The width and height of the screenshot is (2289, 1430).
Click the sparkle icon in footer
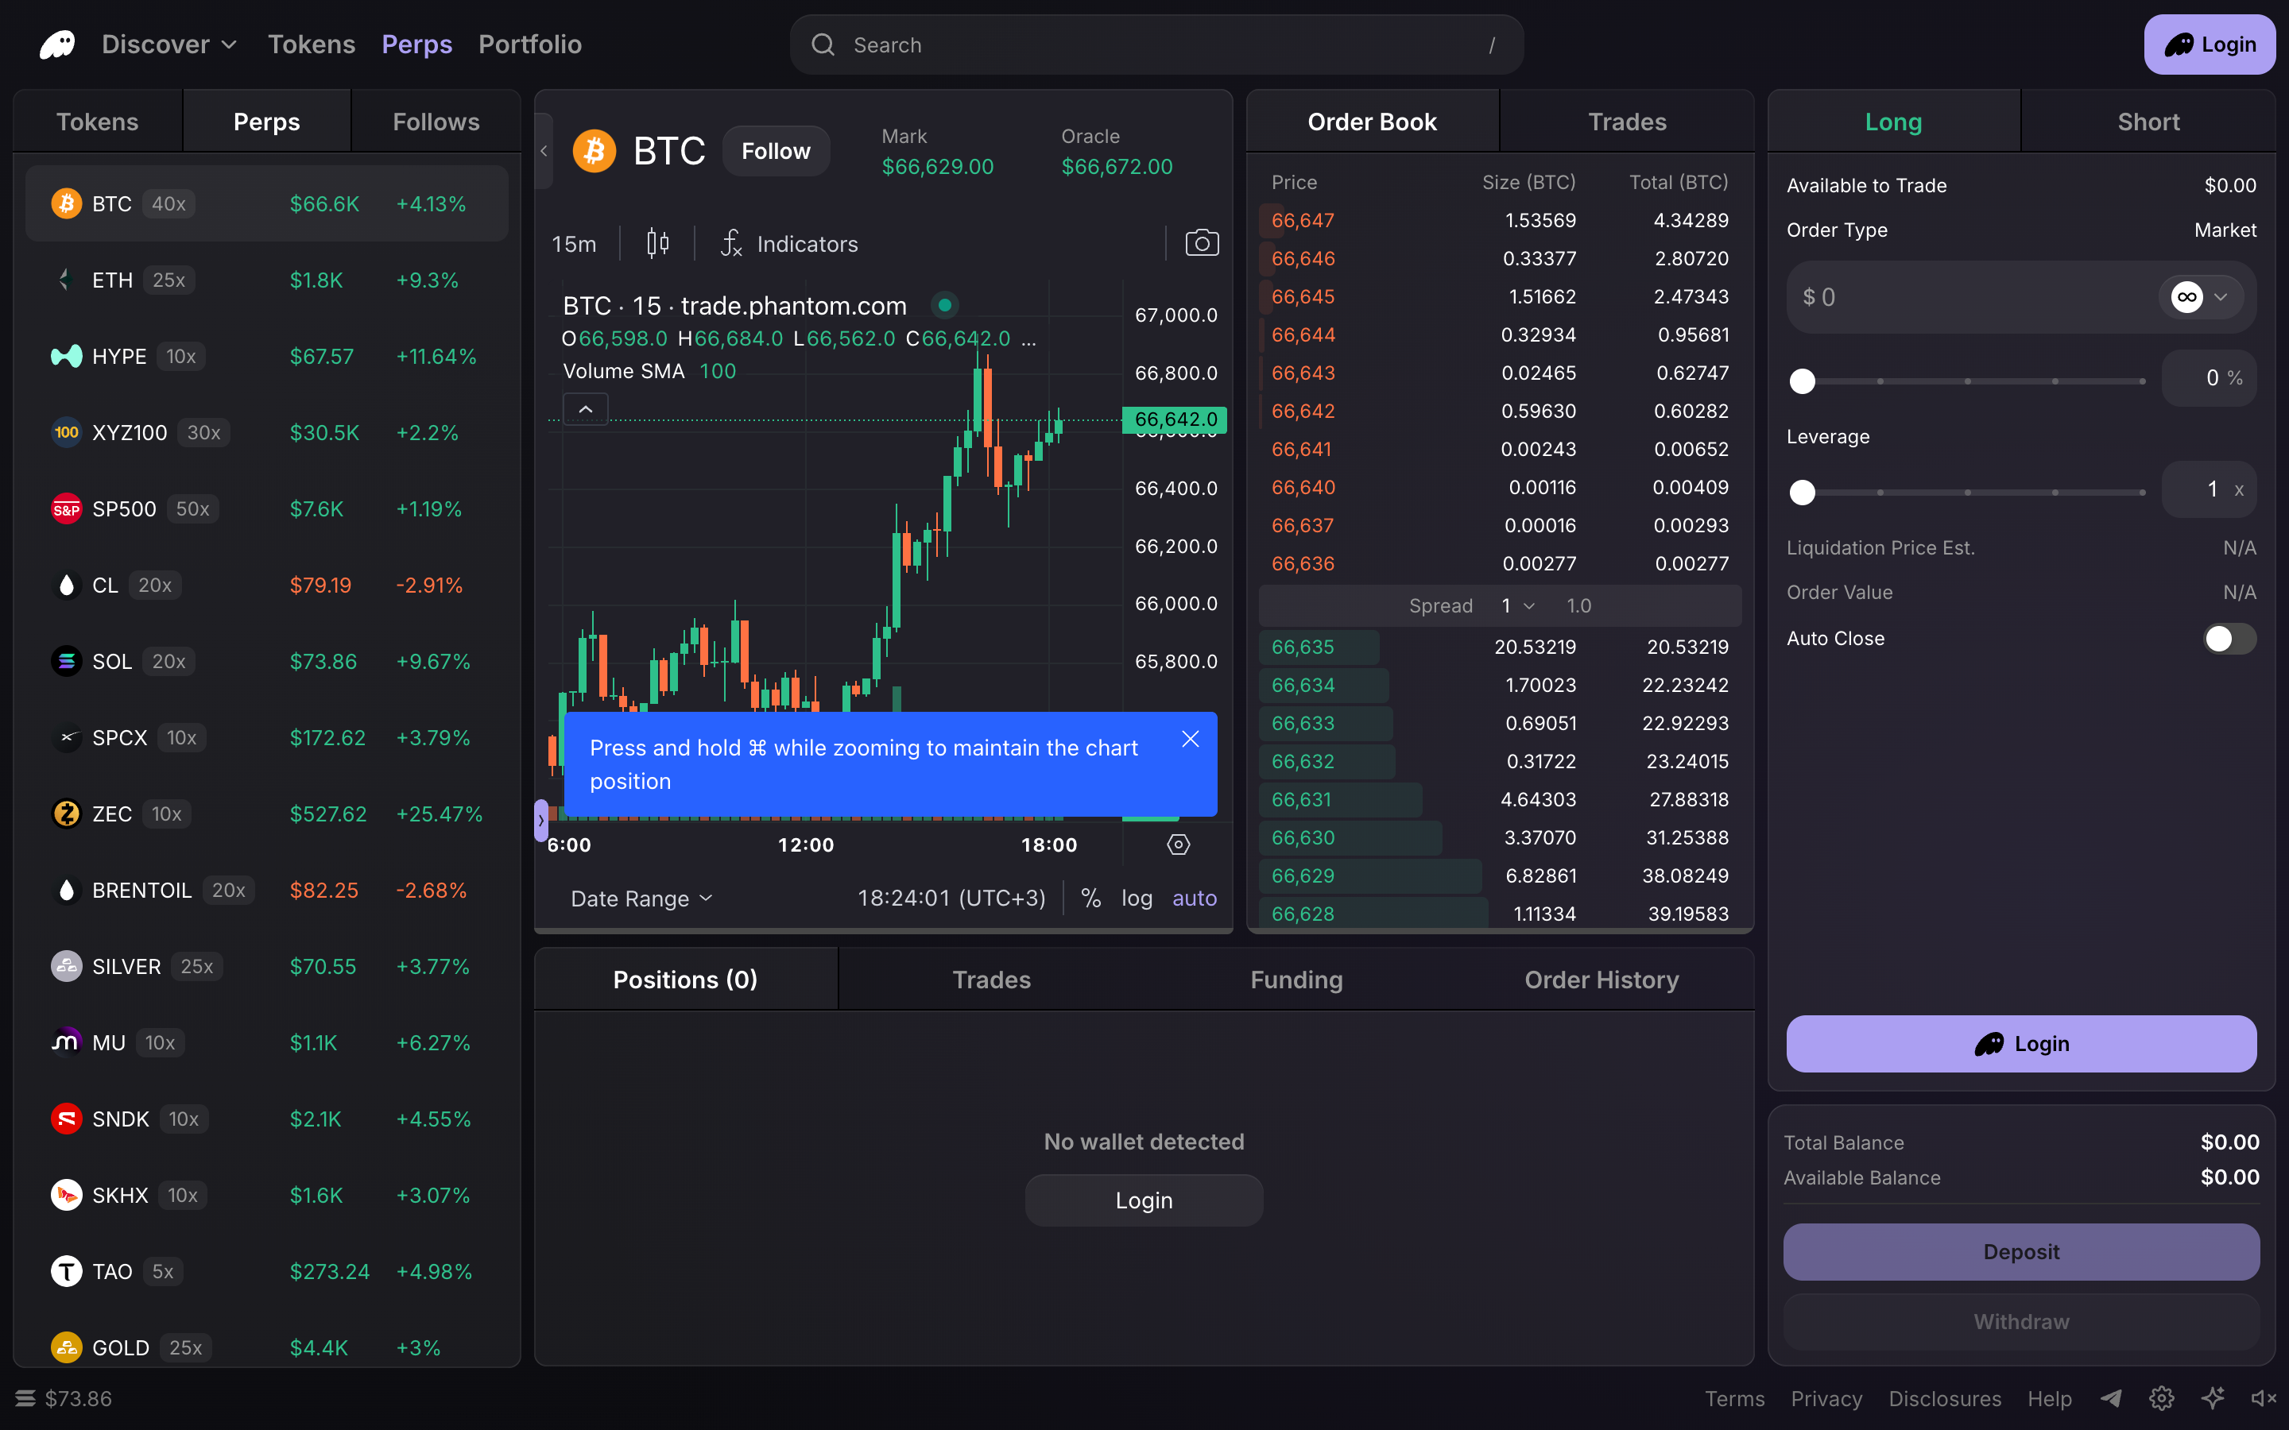2213,1398
